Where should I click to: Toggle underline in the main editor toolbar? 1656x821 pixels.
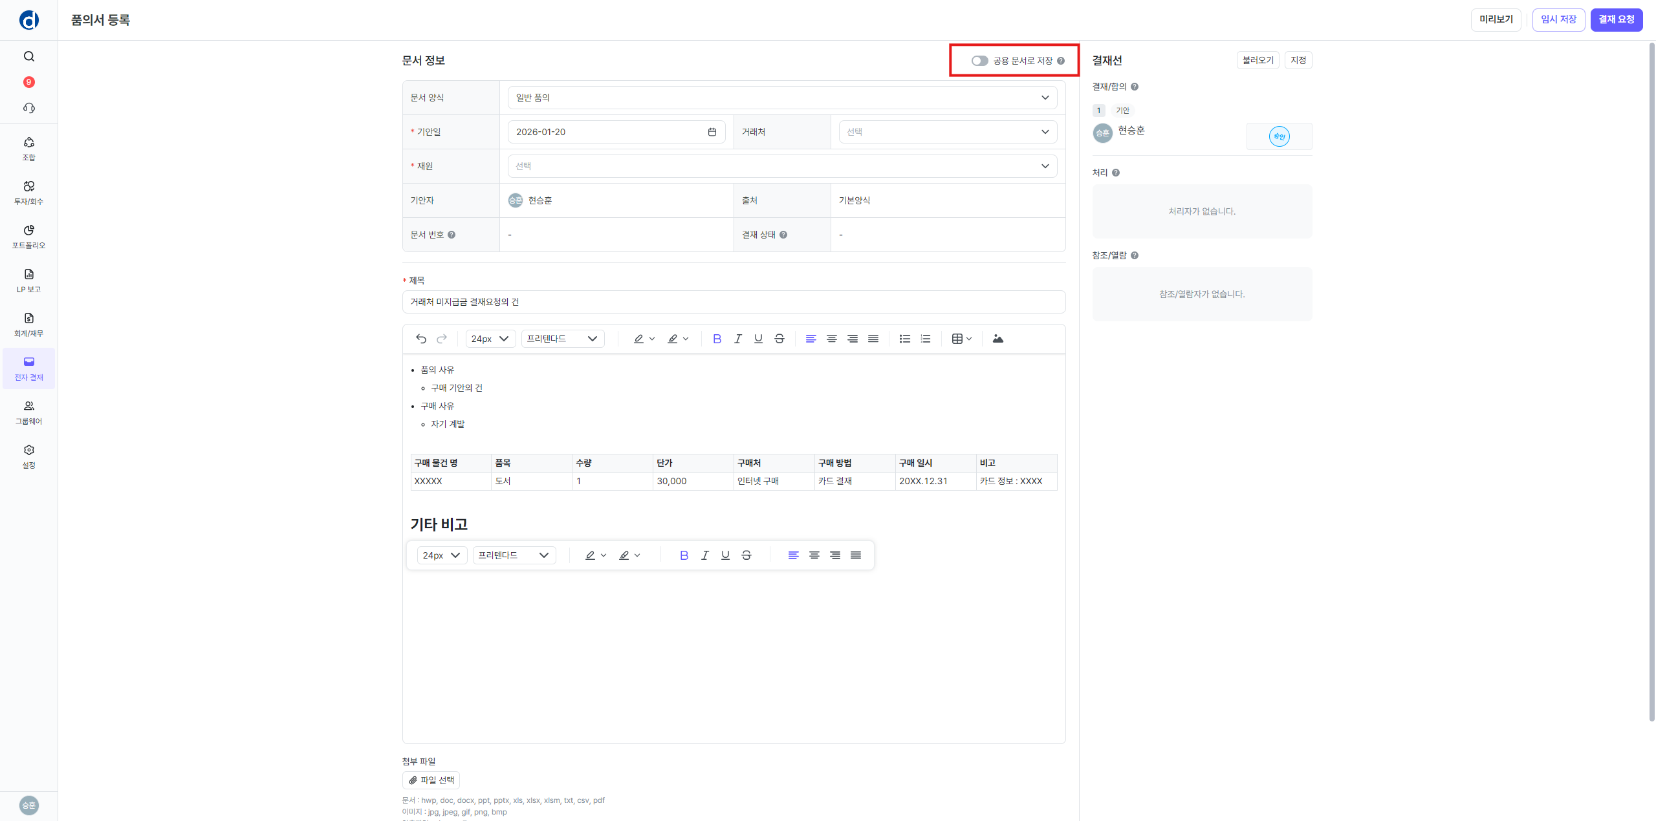click(x=758, y=339)
